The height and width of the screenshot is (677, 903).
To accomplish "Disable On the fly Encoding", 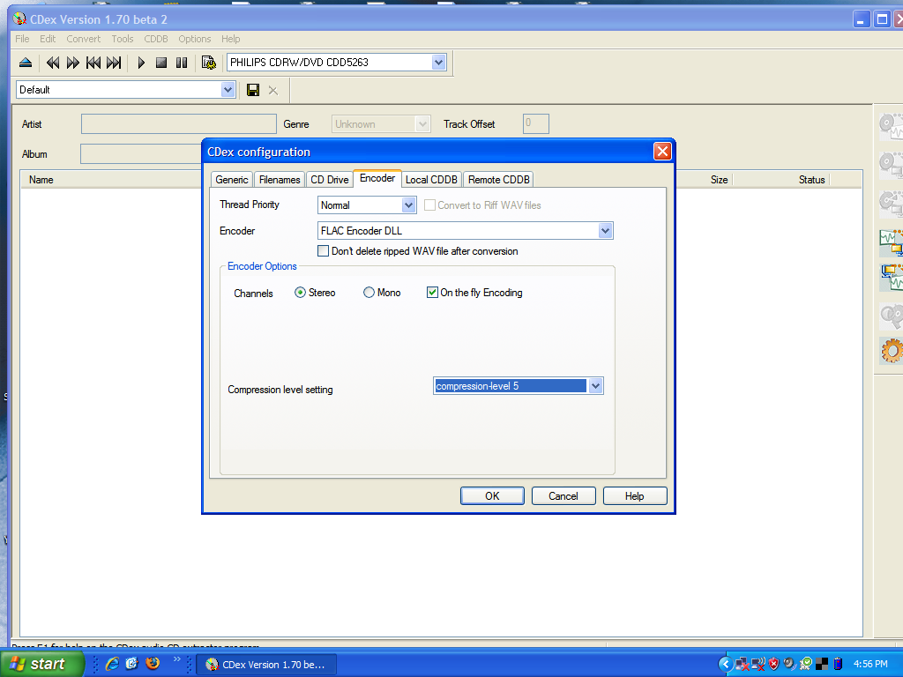I will [x=432, y=293].
